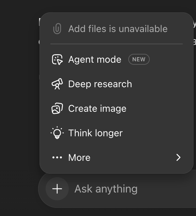Pick Create image from the tools menu
Screen dimensions: 196x216
coord(116,108)
